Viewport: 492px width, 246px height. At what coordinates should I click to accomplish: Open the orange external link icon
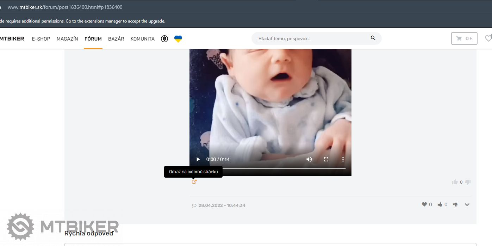point(194,182)
